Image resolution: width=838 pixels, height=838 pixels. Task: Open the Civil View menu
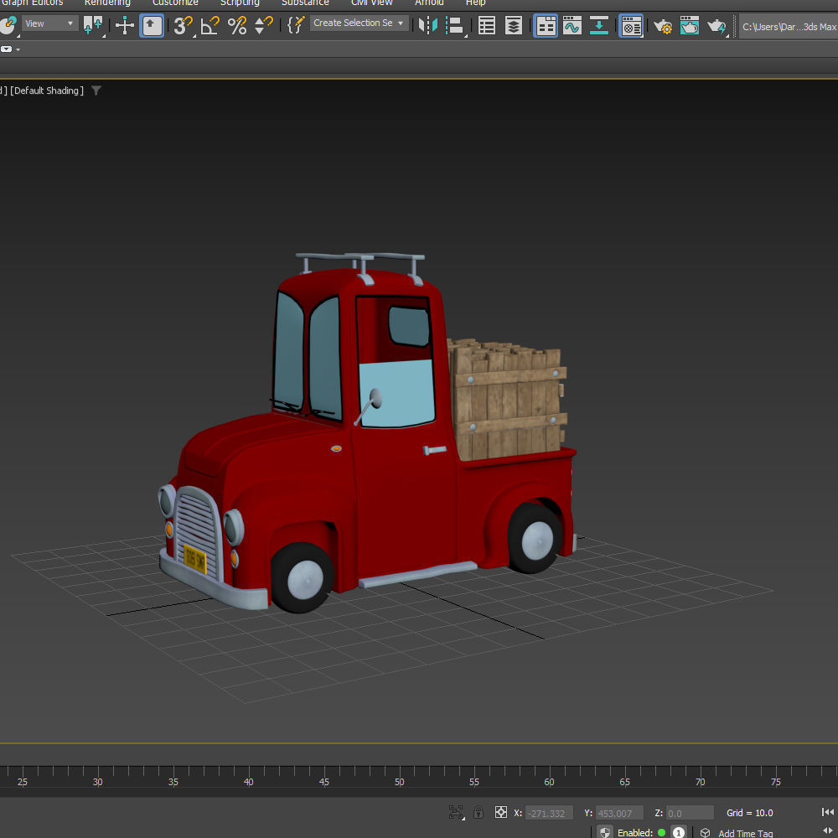[372, 3]
